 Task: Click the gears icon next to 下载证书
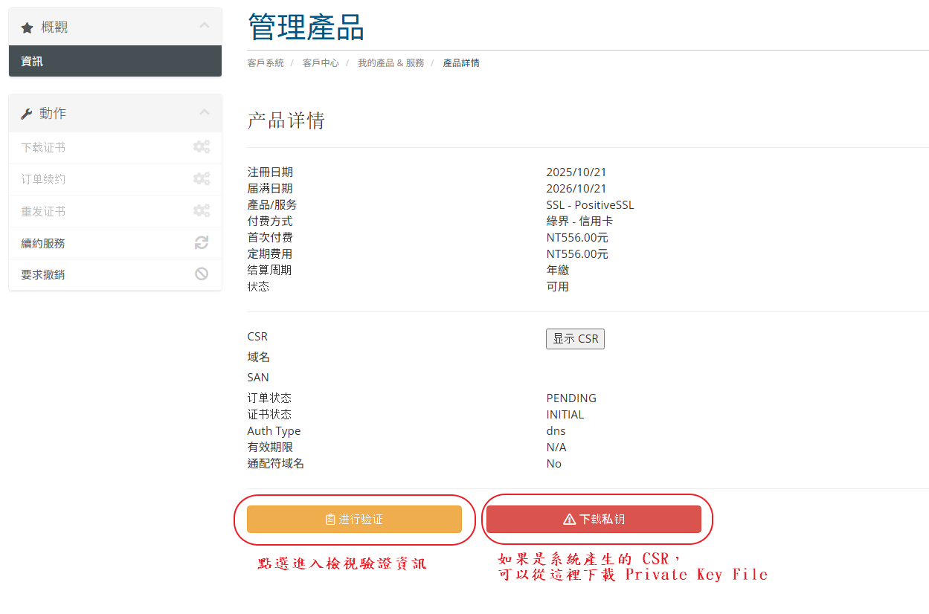pyautogui.click(x=202, y=147)
